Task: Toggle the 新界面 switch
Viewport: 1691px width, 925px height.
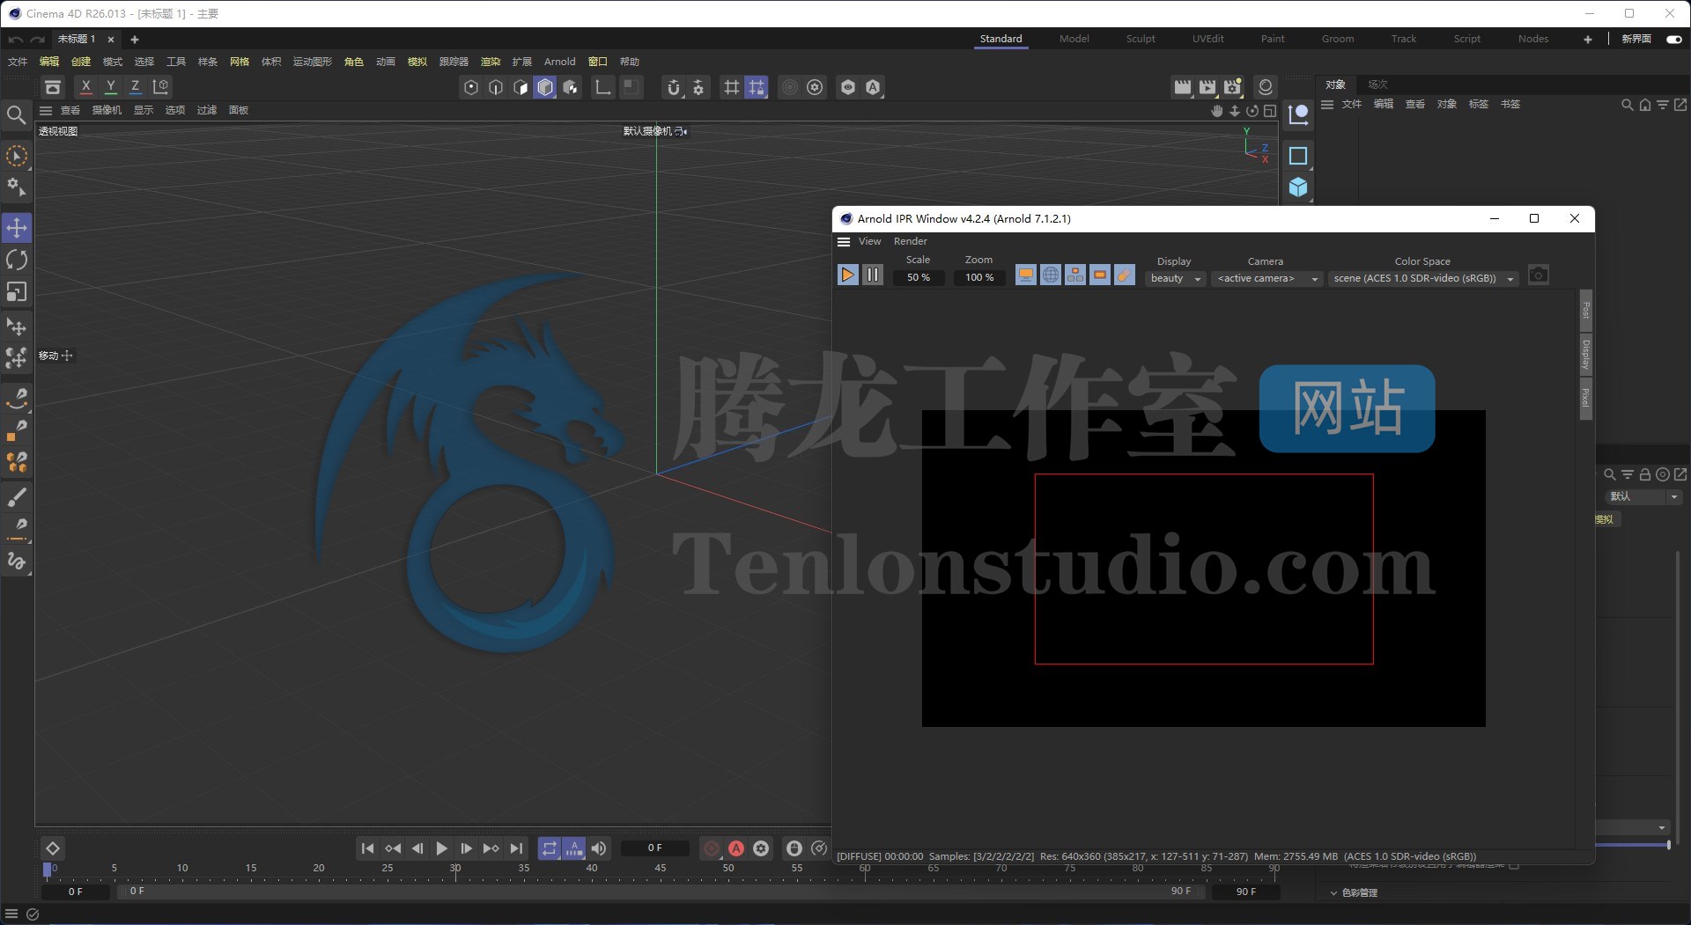Action: (x=1673, y=39)
